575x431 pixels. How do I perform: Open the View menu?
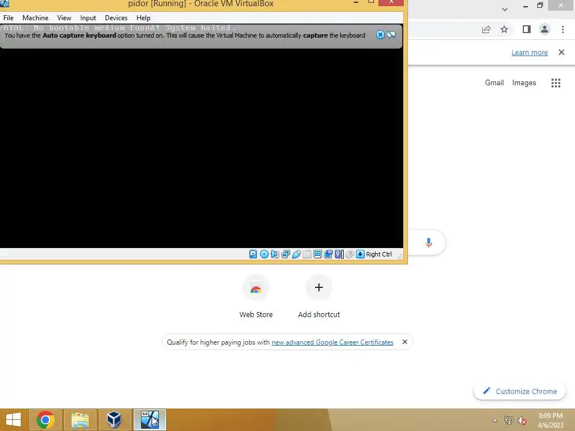(64, 17)
